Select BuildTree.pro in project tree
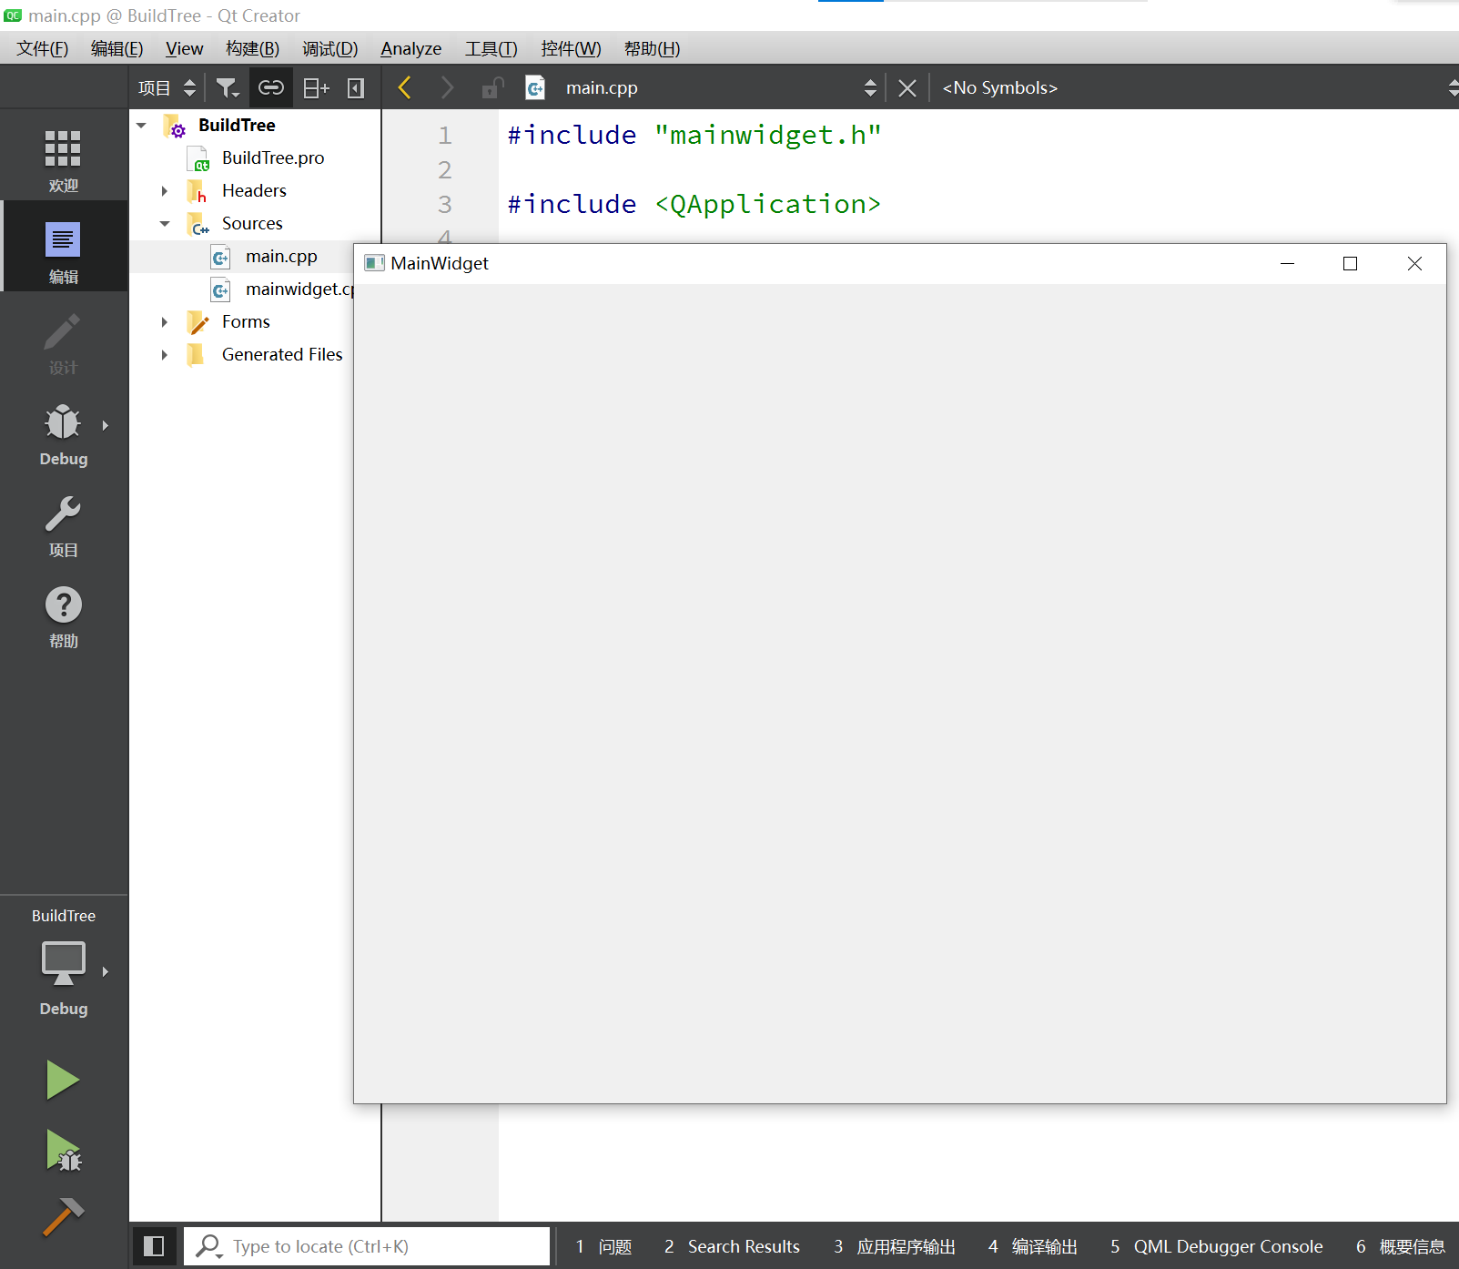The width and height of the screenshot is (1459, 1269). point(273,157)
